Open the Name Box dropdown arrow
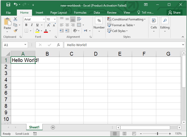The height and width of the screenshot is (137, 187). [25, 45]
